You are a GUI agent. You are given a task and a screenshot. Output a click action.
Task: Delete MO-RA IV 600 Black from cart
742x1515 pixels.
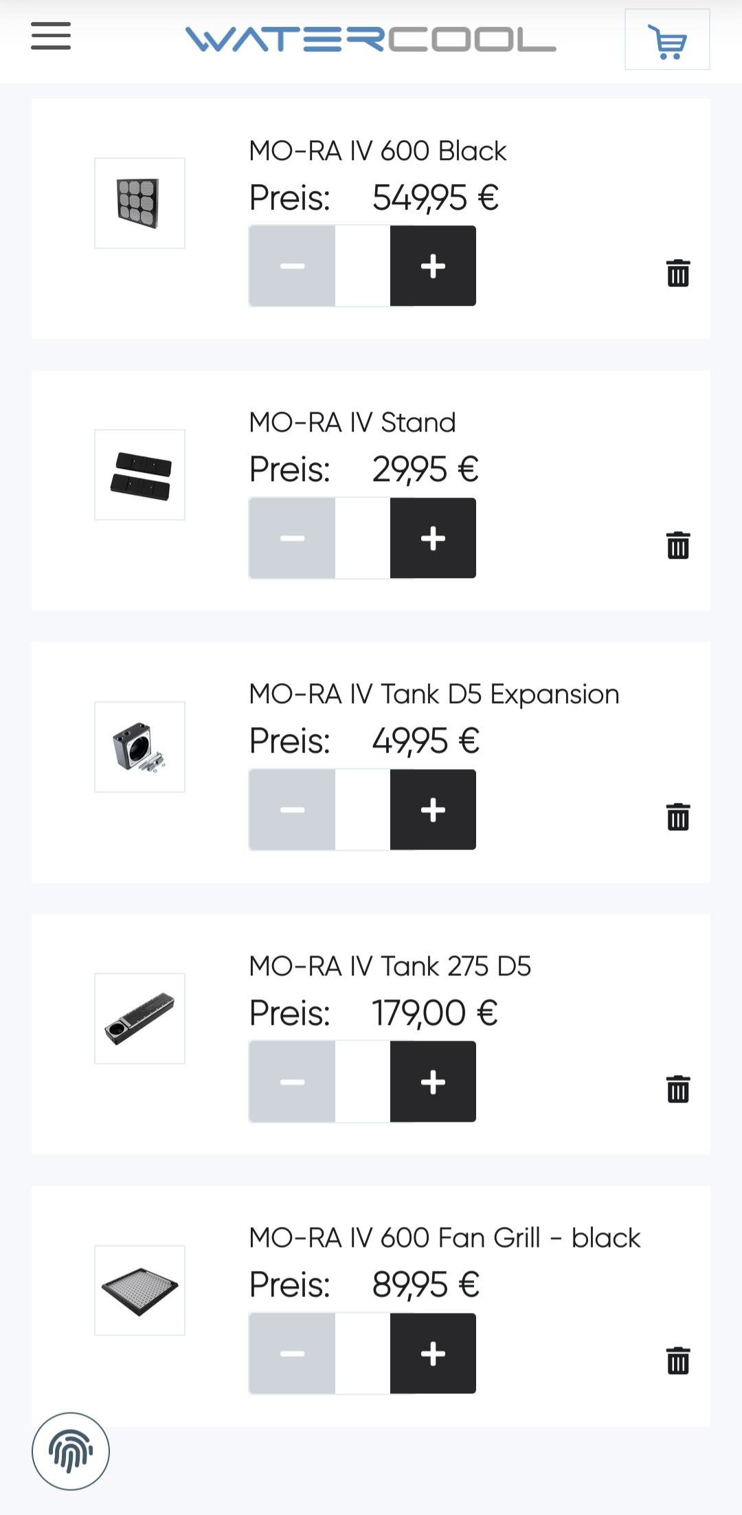(x=677, y=273)
